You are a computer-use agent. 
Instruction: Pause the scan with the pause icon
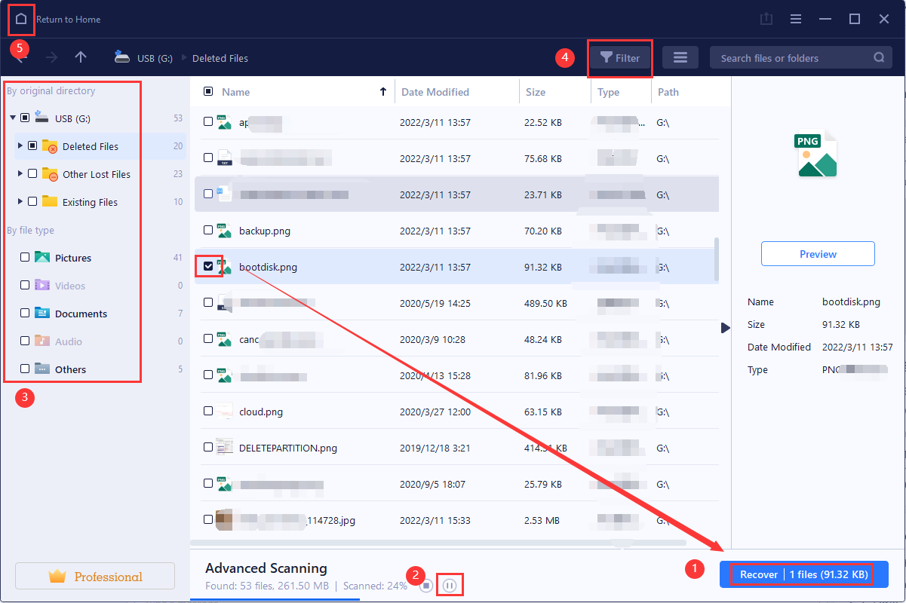click(450, 584)
